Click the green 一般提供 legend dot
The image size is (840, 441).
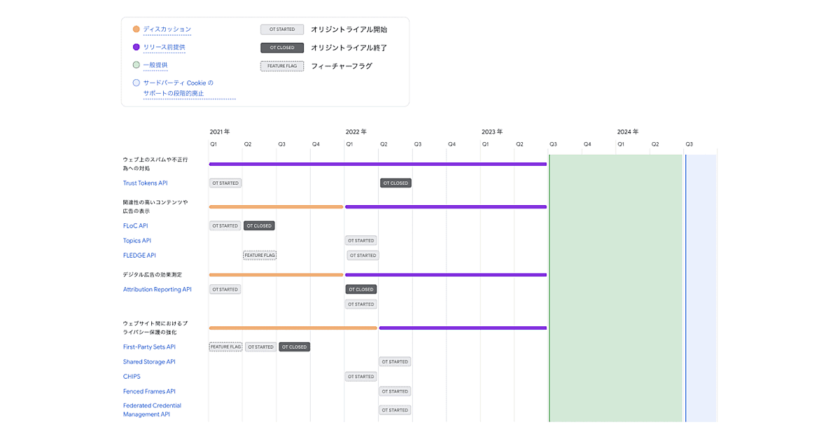(136, 65)
